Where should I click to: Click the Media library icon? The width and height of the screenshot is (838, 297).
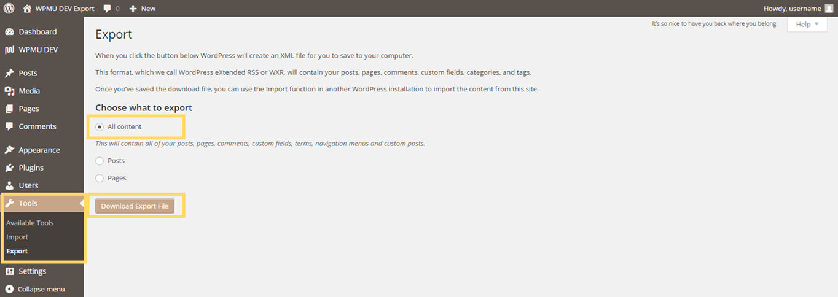[x=9, y=91]
